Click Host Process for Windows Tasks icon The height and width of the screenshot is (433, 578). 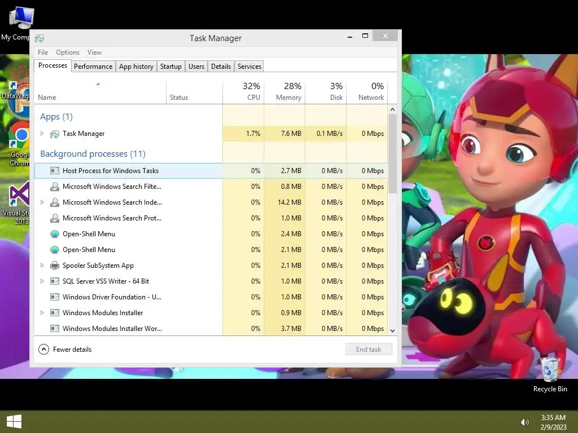55,171
